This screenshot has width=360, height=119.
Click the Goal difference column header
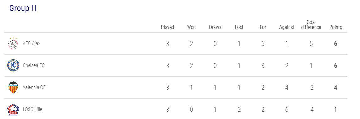(311, 24)
